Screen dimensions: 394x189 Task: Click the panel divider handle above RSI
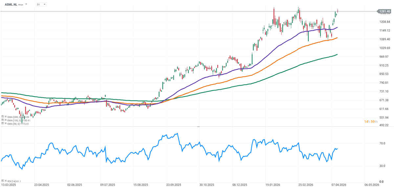(198, 127)
